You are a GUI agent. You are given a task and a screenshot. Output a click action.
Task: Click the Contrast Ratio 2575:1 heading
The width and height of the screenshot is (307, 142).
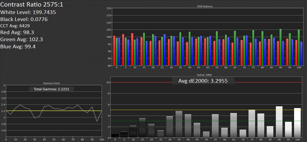tap(32, 5)
